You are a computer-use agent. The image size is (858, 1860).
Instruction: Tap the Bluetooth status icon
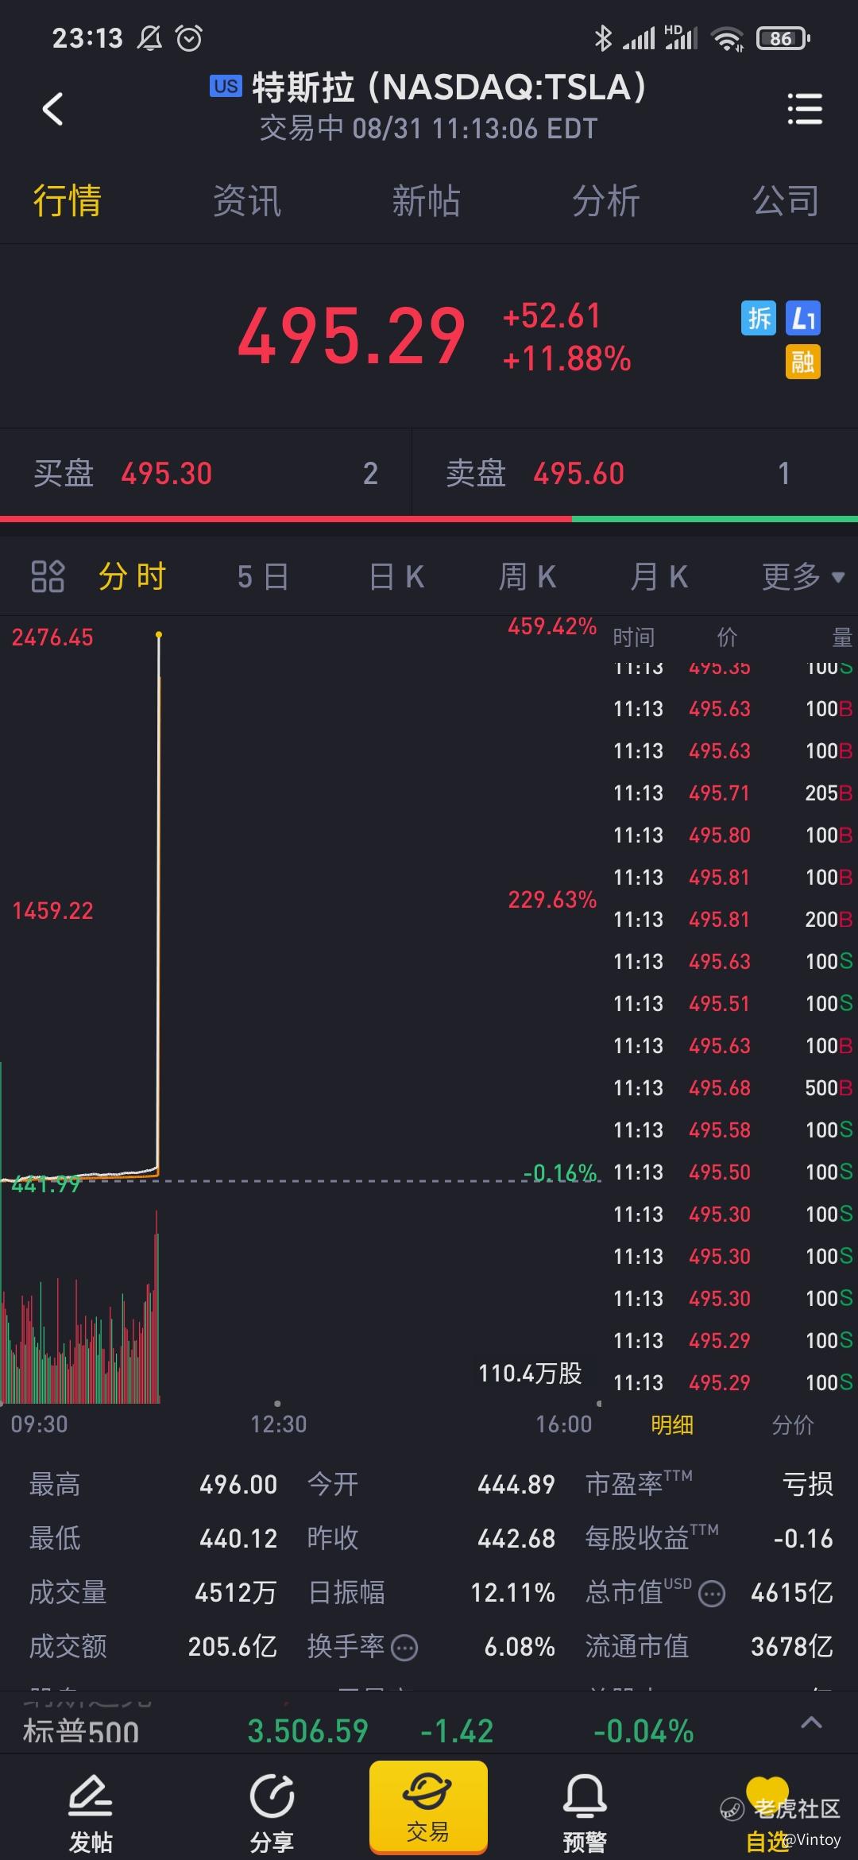[604, 37]
